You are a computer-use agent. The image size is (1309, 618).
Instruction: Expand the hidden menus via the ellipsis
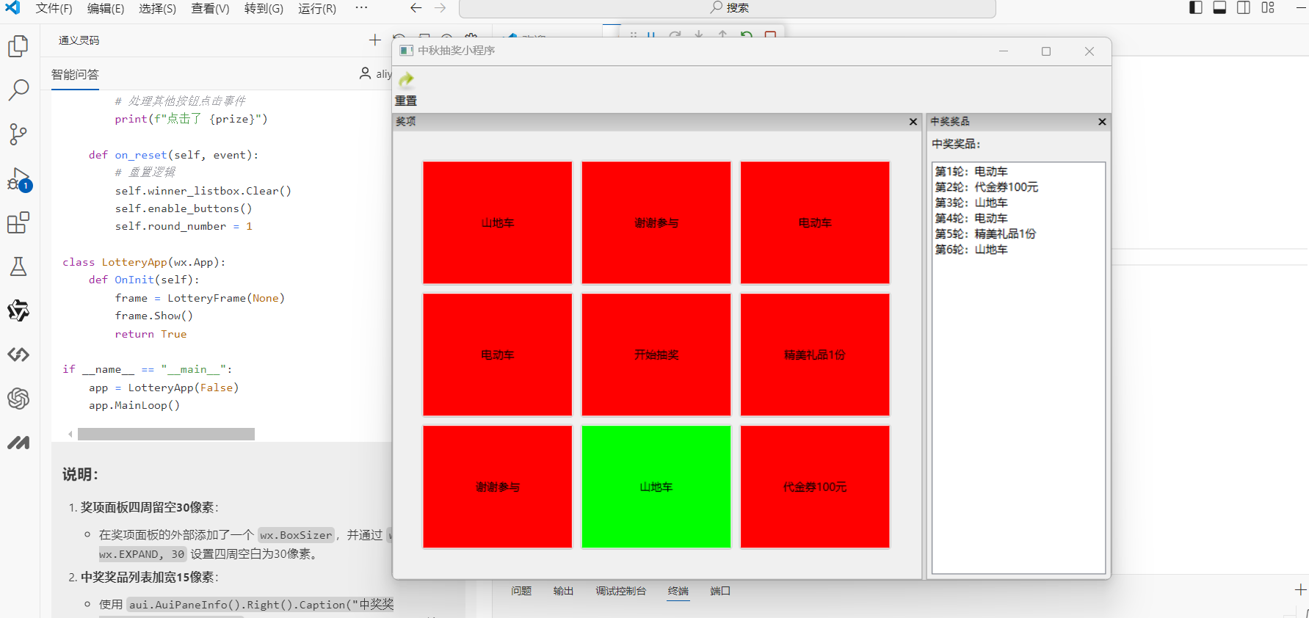(x=361, y=8)
